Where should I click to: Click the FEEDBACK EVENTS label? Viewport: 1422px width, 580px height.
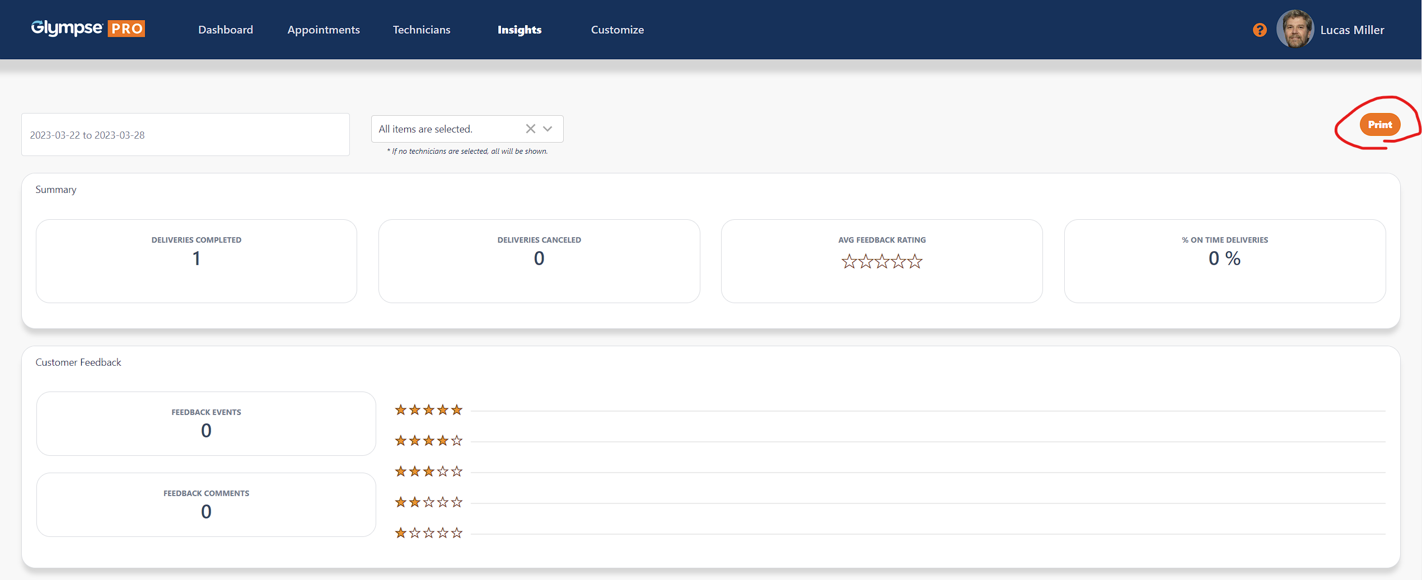[x=206, y=412]
